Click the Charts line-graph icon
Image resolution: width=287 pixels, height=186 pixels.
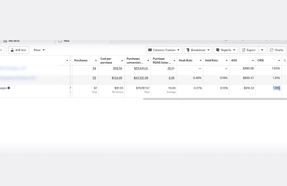tap(272, 50)
